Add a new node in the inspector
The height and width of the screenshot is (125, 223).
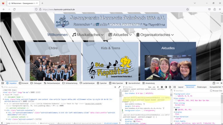[115, 87]
